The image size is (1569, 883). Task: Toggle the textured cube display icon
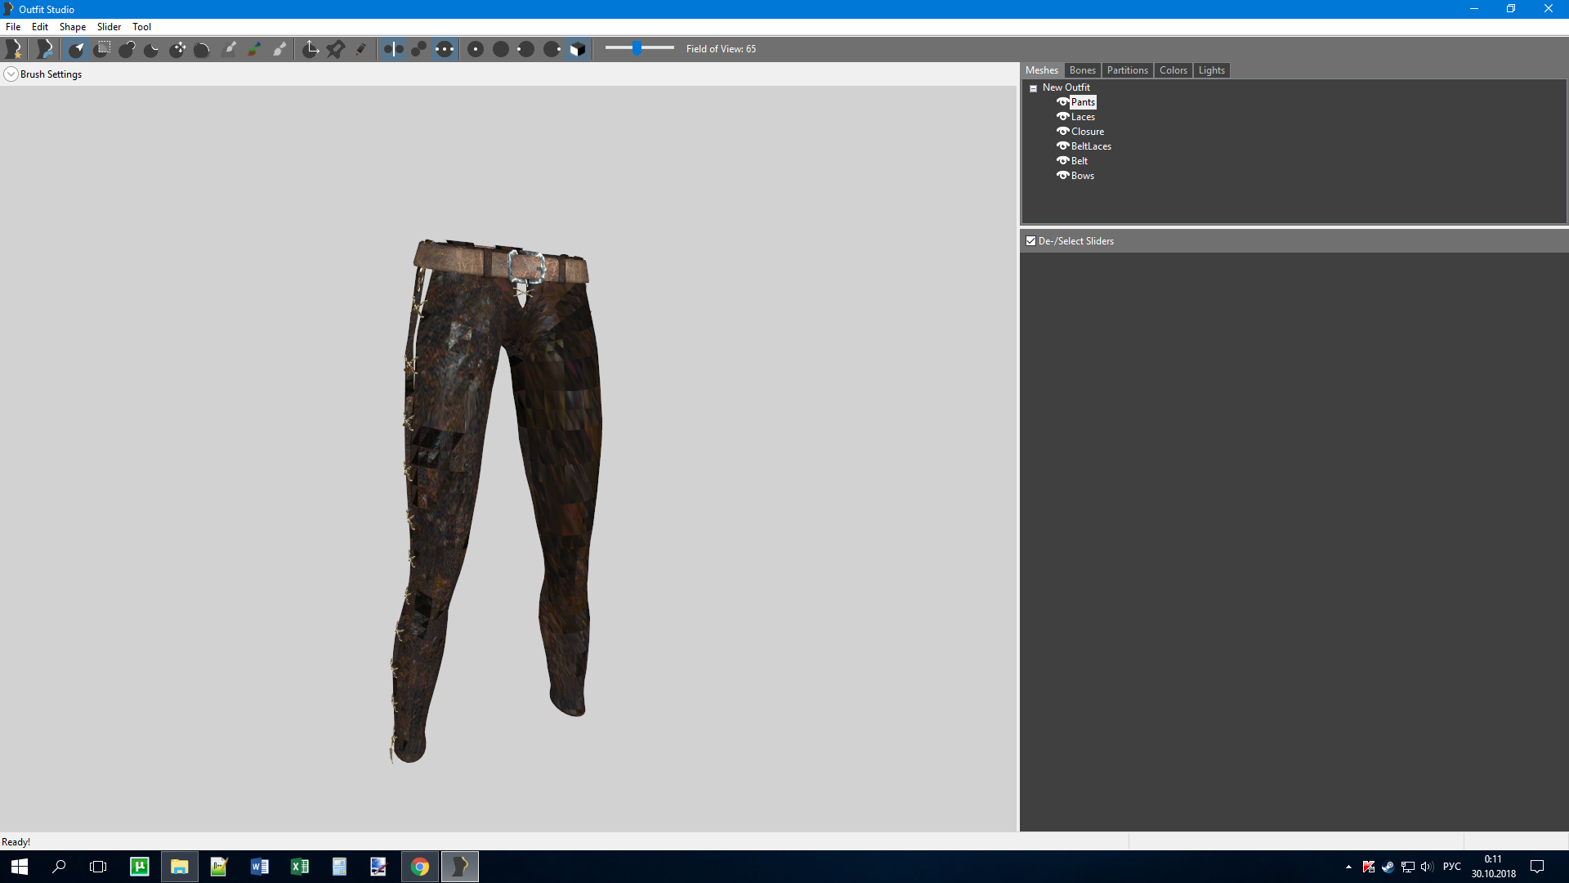577,49
